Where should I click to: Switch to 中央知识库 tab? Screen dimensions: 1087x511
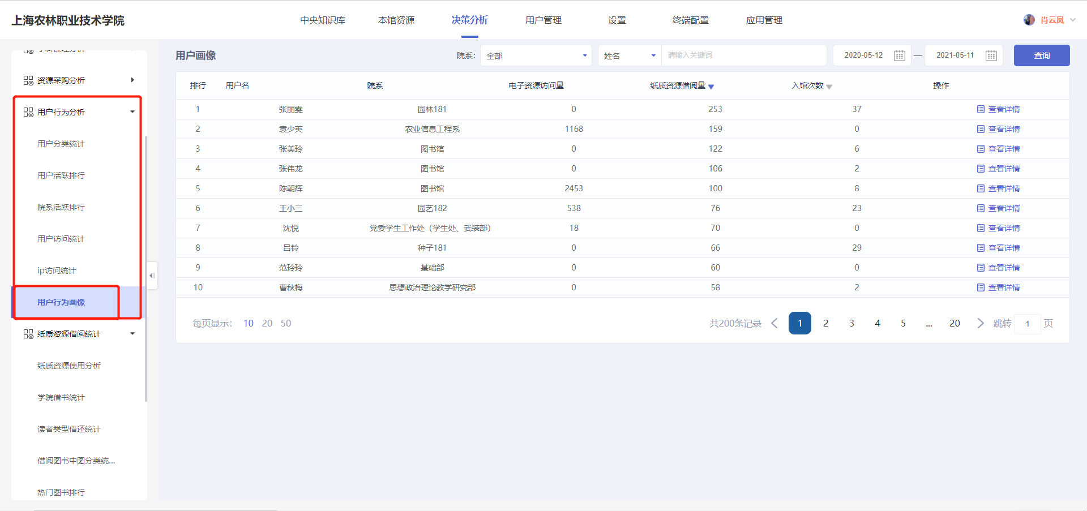pyautogui.click(x=323, y=20)
